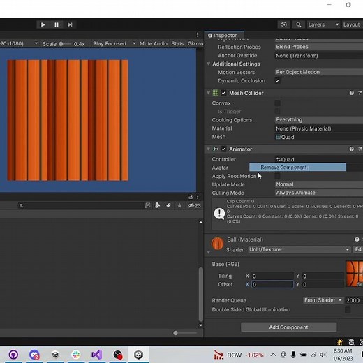The width and height of the screenshot is (363, 363).
Task: Click the Ball material preview sphere
Action: click(217, 244)
